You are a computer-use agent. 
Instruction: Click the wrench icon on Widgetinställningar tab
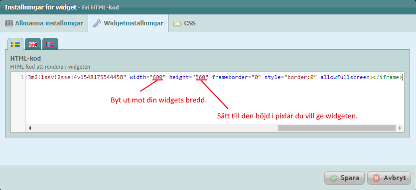click(97, 23)
